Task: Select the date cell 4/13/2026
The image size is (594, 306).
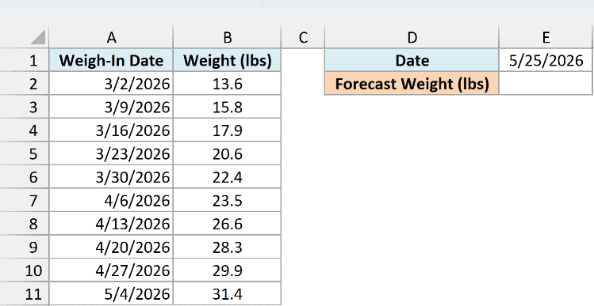Action: point(111,224)
